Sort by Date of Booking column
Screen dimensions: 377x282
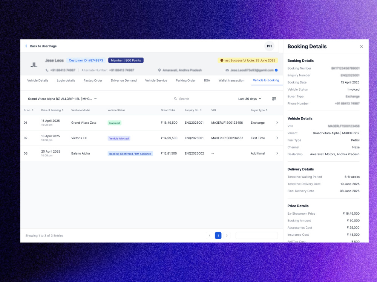tap(52, 110)
